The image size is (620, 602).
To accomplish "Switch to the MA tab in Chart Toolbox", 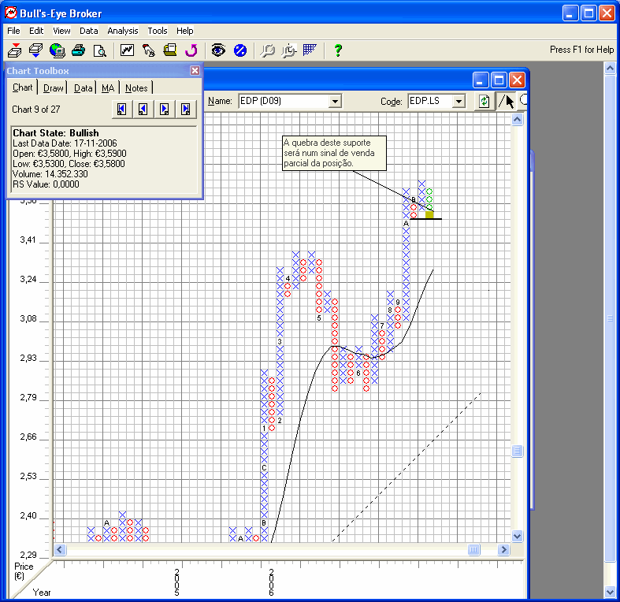I will click(108, 88).
